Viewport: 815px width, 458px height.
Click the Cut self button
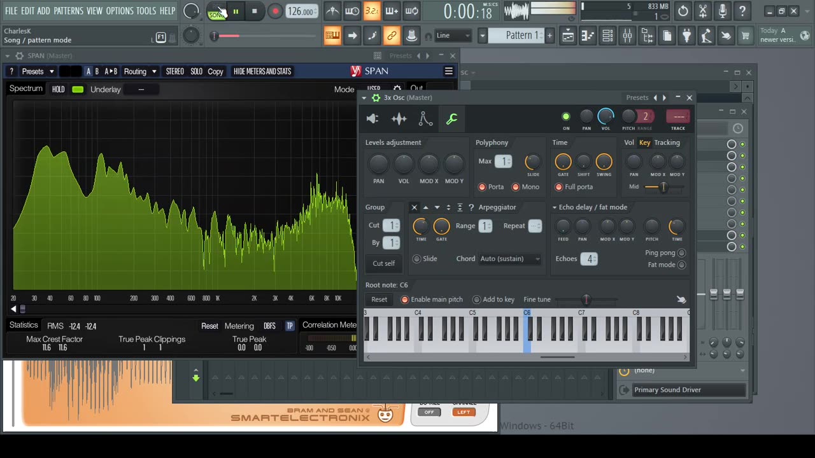[x=384, y=263]
